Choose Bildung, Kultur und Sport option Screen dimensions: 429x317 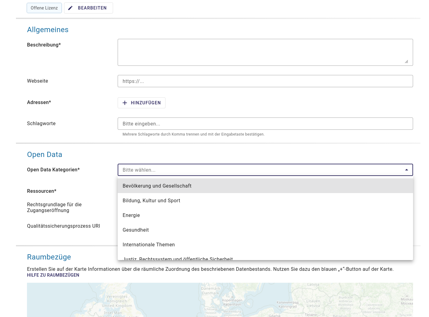click(265, 200)
